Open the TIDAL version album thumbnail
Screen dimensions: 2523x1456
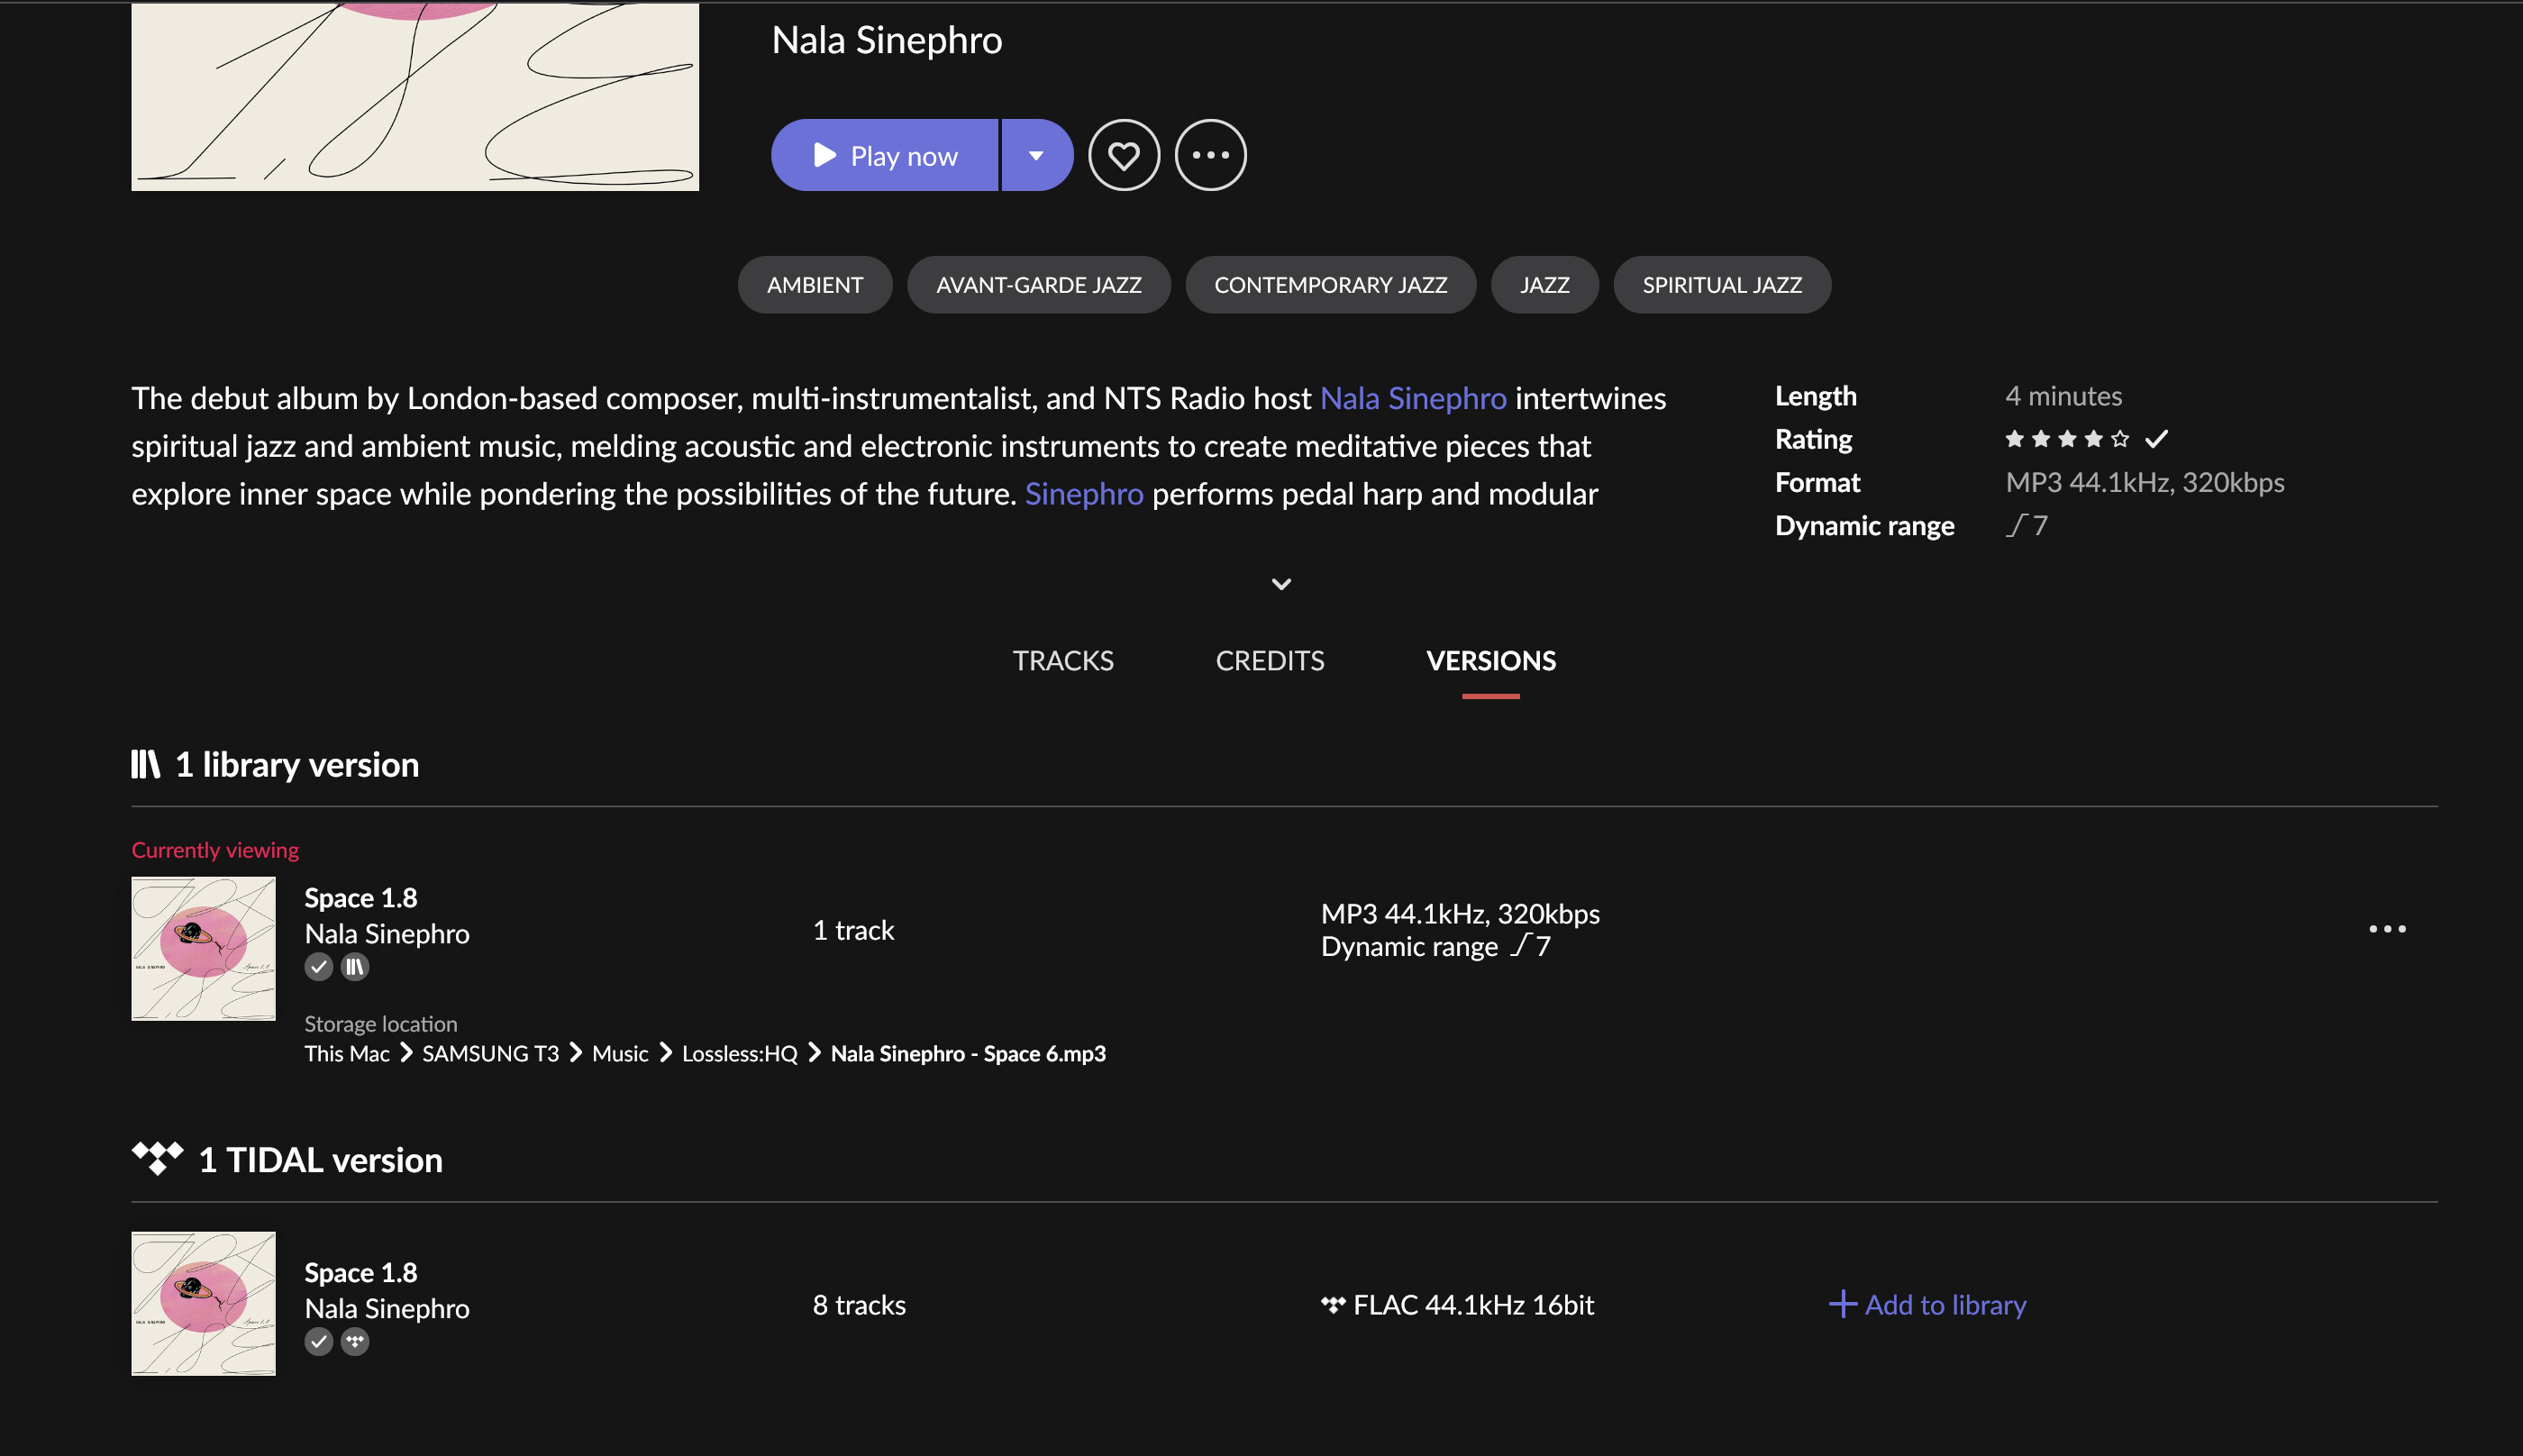pyautogui.click(x=203, y=1303)
